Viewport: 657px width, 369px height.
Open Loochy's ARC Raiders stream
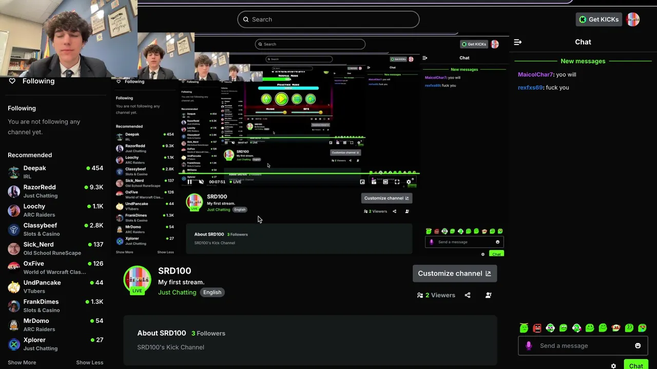point(55,210)
